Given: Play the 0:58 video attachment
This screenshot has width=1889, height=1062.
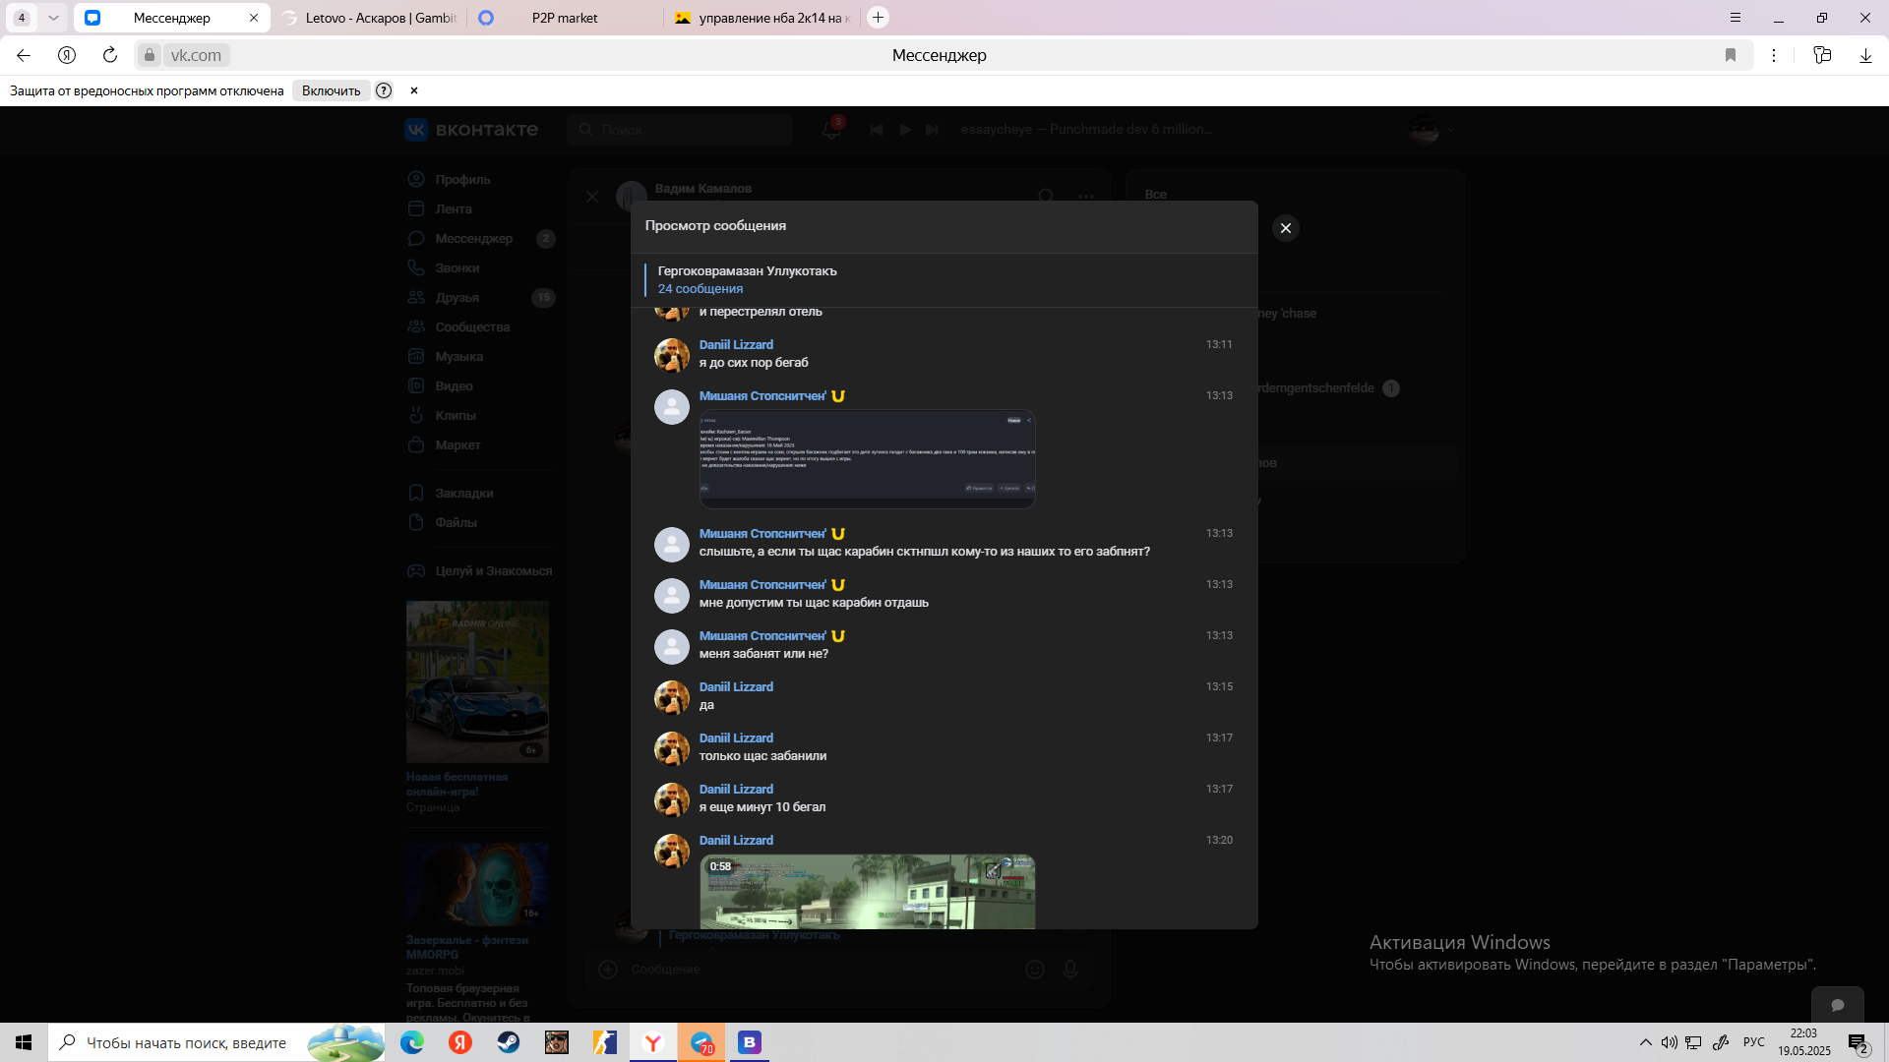Looking at the screenshot, I should 867,892.
